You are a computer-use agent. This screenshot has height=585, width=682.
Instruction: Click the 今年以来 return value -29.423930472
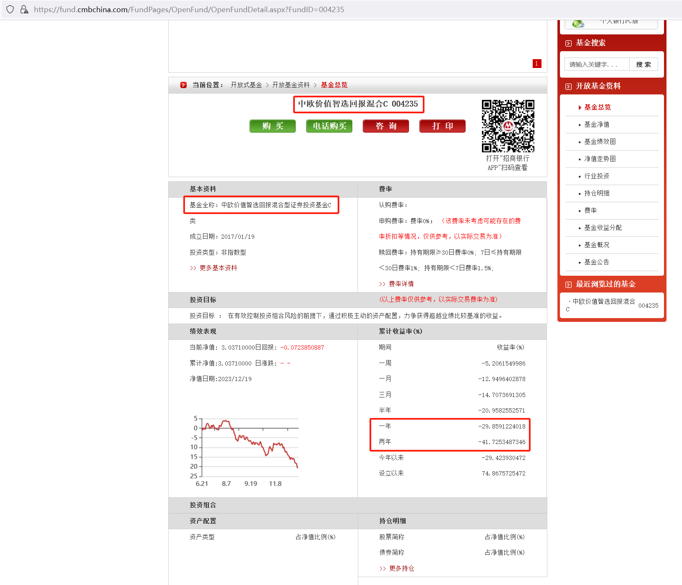(503, 458)
